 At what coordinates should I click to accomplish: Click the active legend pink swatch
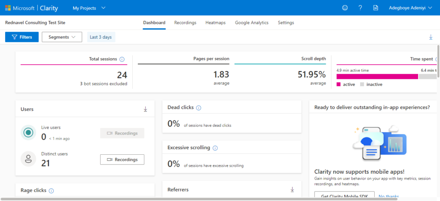pyautogui.click(x=339, y=84)
